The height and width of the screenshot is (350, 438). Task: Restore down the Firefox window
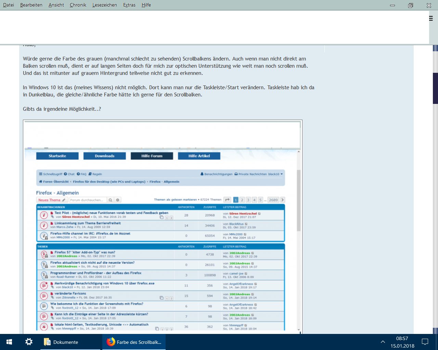411,5
